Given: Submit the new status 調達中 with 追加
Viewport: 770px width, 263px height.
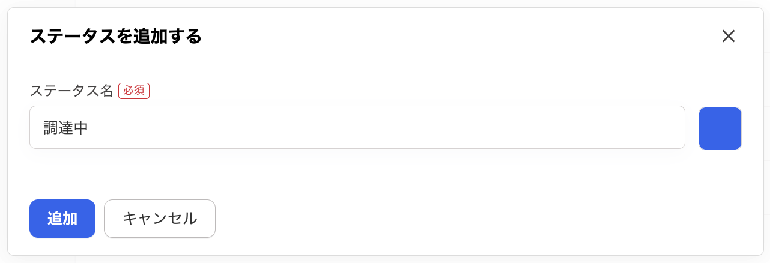Looking at the screenshot, I should [62, 219].
